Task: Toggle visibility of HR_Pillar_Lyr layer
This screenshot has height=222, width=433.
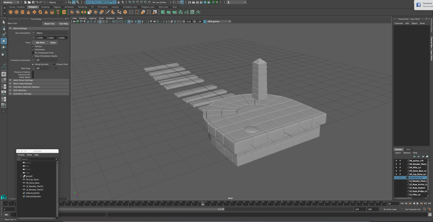Action: [396, 168]
